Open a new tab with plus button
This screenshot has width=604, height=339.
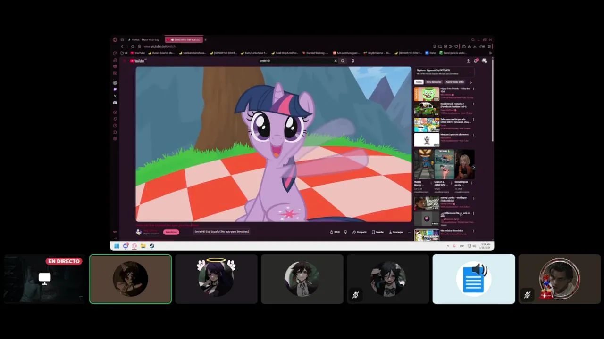point(205,40)
